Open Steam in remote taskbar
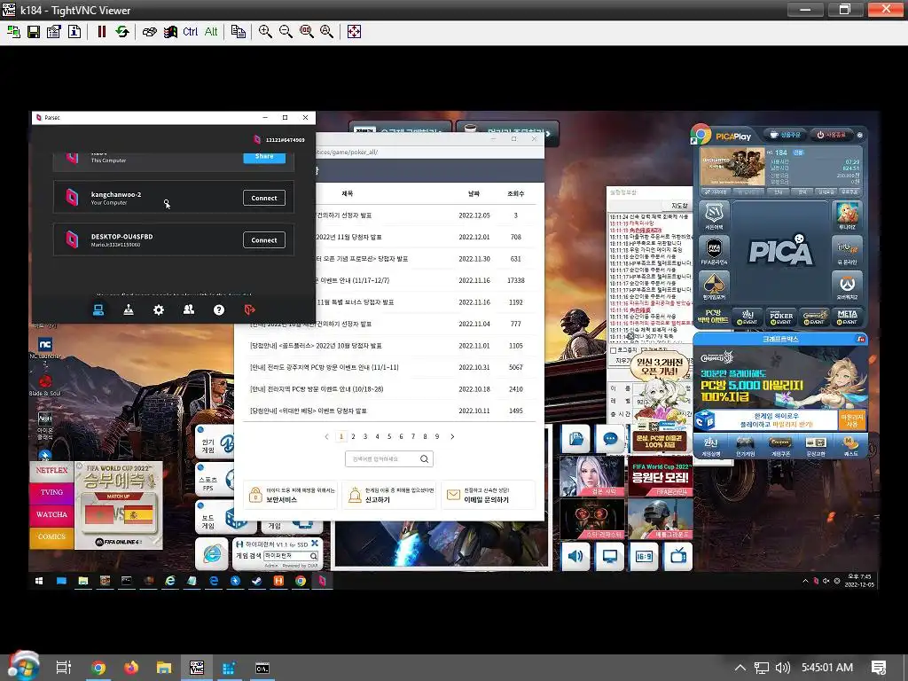Viewport: 908px width, 681px height. click(257, 581)
